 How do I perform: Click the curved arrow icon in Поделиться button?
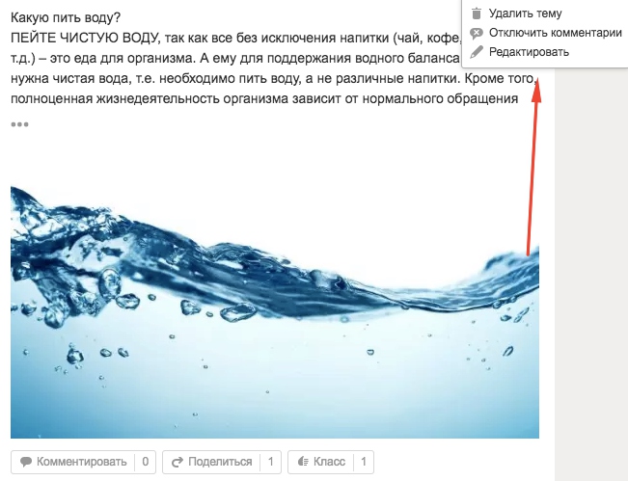click(177, 462)
